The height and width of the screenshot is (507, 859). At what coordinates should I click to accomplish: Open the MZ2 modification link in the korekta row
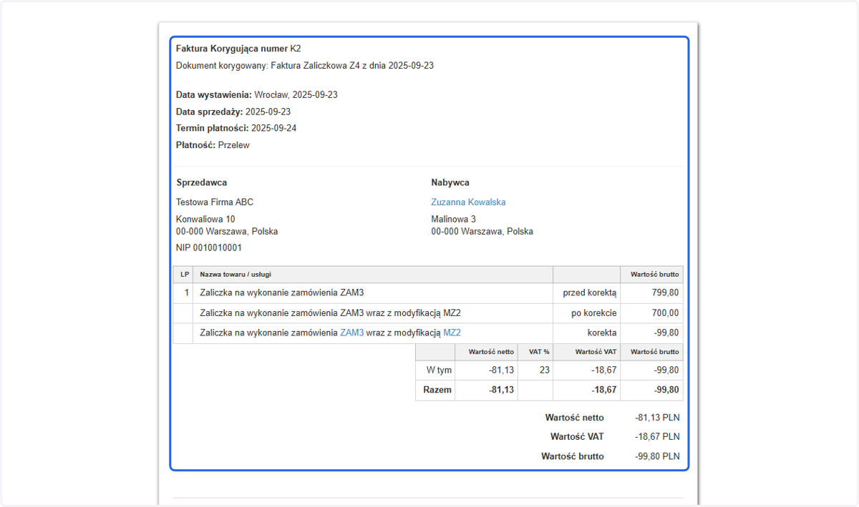pos(452,333)
